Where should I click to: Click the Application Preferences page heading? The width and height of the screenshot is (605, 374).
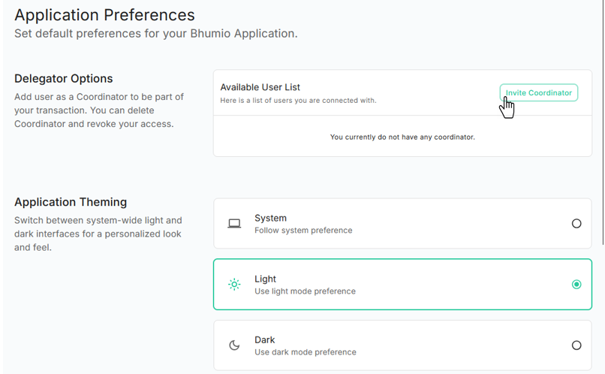point(104,15)
